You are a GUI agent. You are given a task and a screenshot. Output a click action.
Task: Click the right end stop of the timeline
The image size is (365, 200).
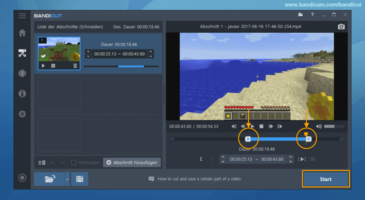[341, 139]
